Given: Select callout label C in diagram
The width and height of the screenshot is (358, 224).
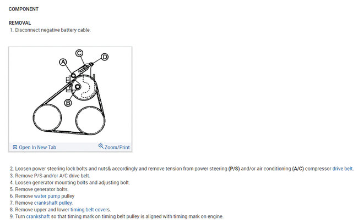Looking at the screenshot, I should (x=79, y=53).
